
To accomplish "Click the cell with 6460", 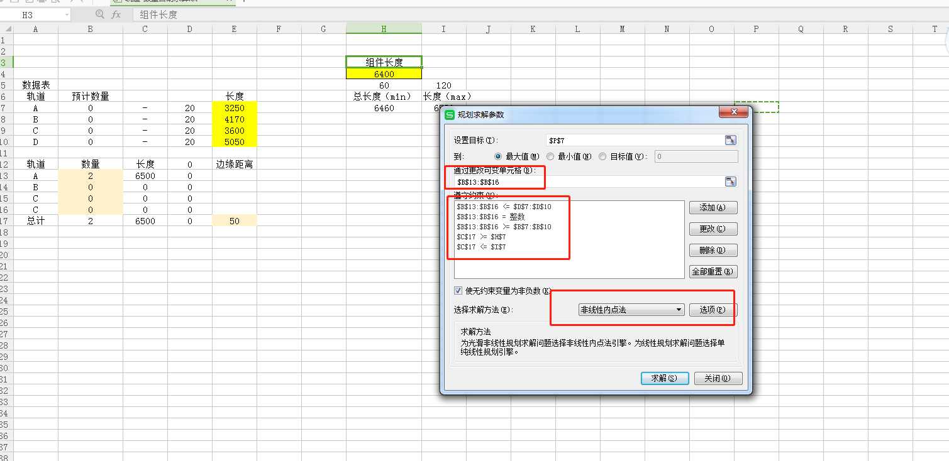I will coord(384,108).
